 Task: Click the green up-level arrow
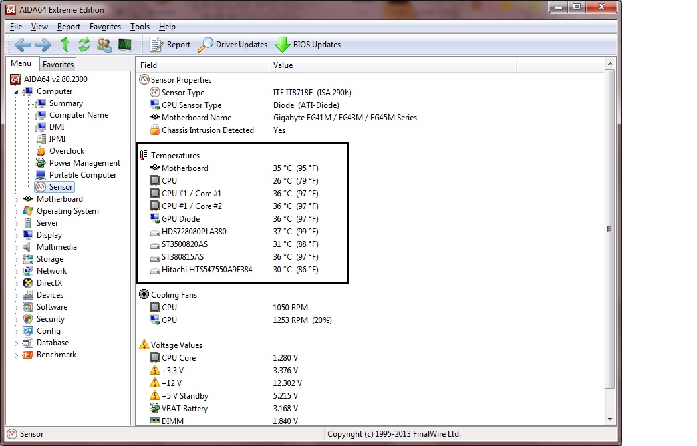(x=65, y=45)
